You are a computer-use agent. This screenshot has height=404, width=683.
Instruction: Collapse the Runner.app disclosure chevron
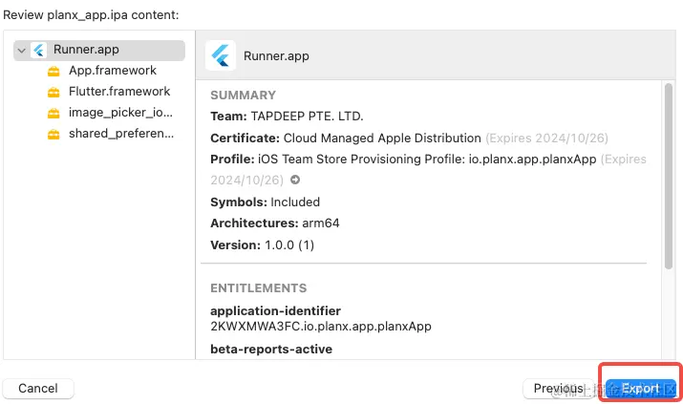(x=22, y=51)
